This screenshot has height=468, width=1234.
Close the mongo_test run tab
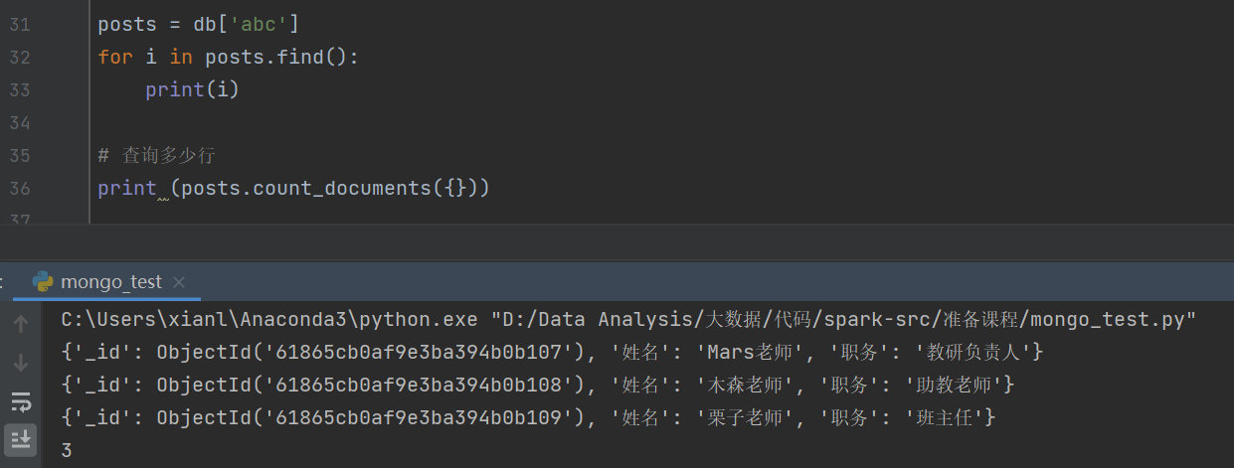click(x=179, y=282)
